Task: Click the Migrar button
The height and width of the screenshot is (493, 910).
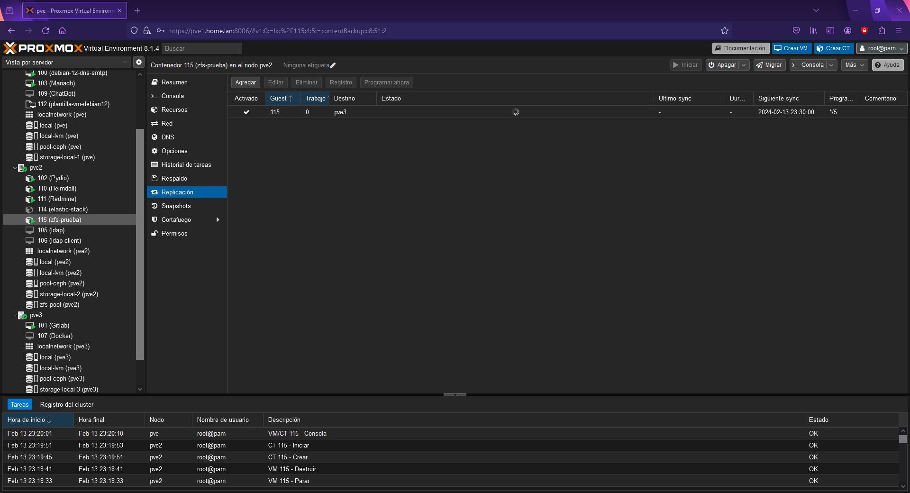Action: [769, 65]
